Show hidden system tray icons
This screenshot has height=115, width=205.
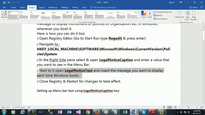tap(178, 112)
